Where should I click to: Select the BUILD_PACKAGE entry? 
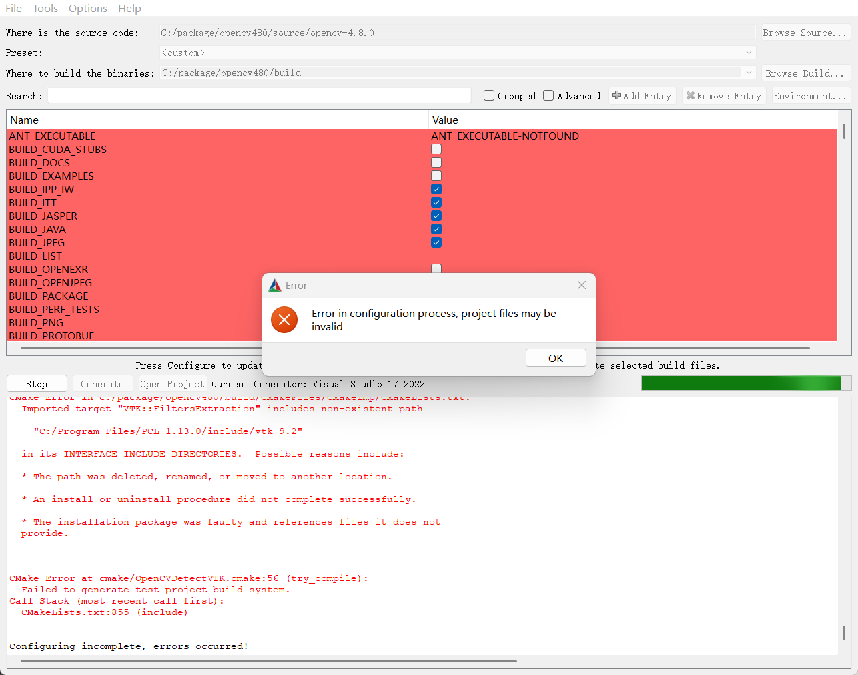click(x=49, y=296)
